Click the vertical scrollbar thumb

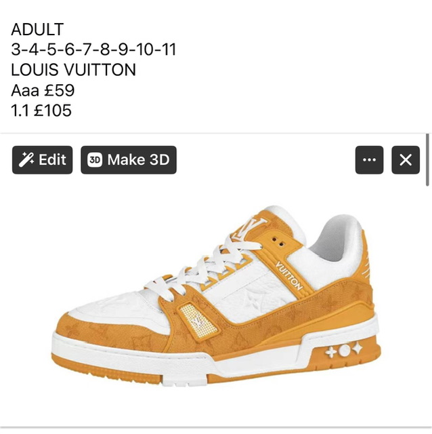[x=427, y=160]
